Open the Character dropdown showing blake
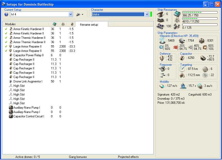222x160 pixels. [120, 14]
